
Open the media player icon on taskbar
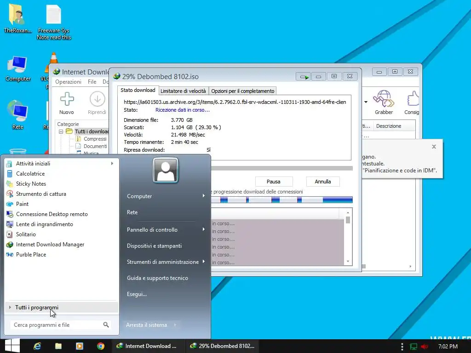tap(80, 346)
